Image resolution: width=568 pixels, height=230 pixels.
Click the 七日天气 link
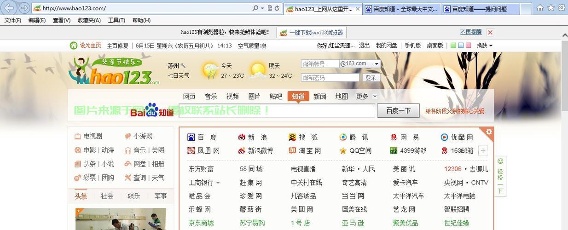pos(179,75)
